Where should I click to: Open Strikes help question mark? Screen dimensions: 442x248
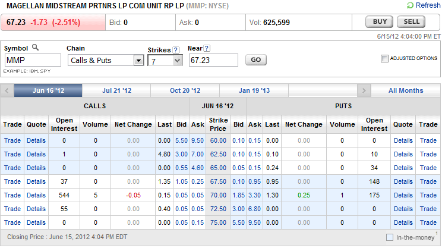[x=176, y=50]
